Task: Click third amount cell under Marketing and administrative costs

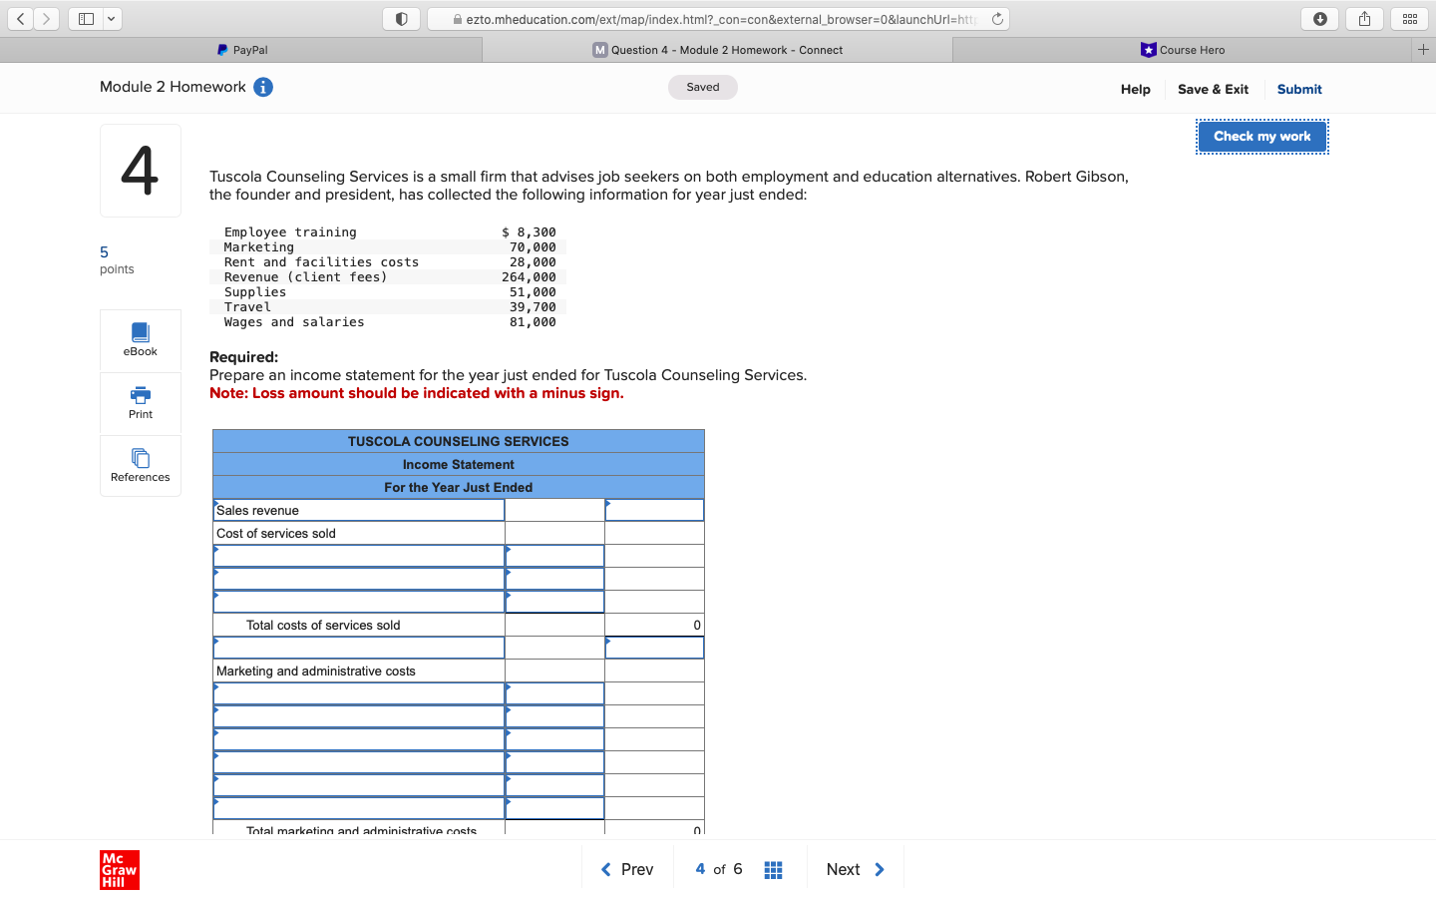Action: (x=554, y=739)
